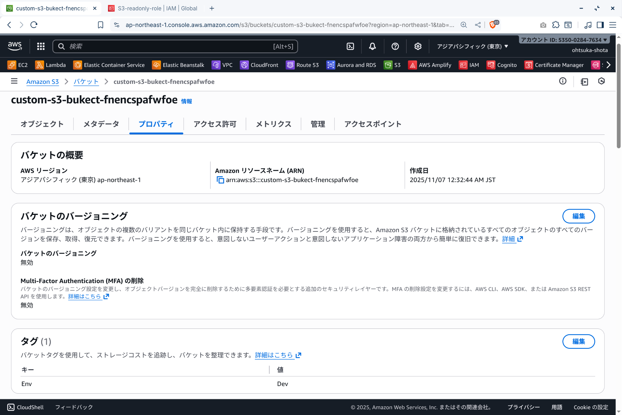622x415 pixels.
Task: Open the CloudFront favorite shortcut
Action: [259, 65]
